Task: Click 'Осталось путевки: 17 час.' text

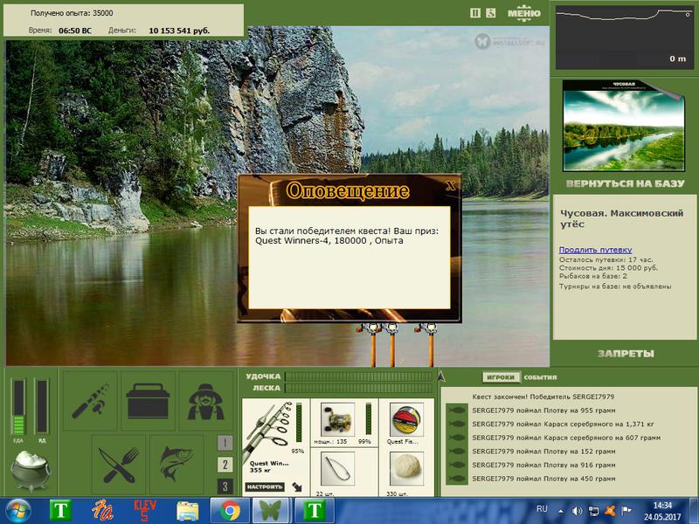Action: pyautogui.click(x=606, y=259)
